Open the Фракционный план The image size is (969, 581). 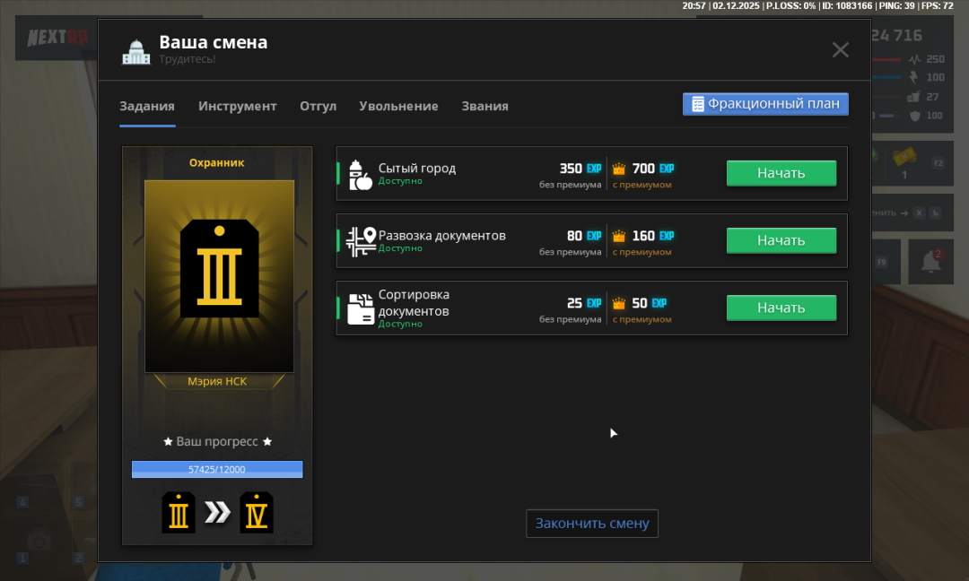coord(765,104)
